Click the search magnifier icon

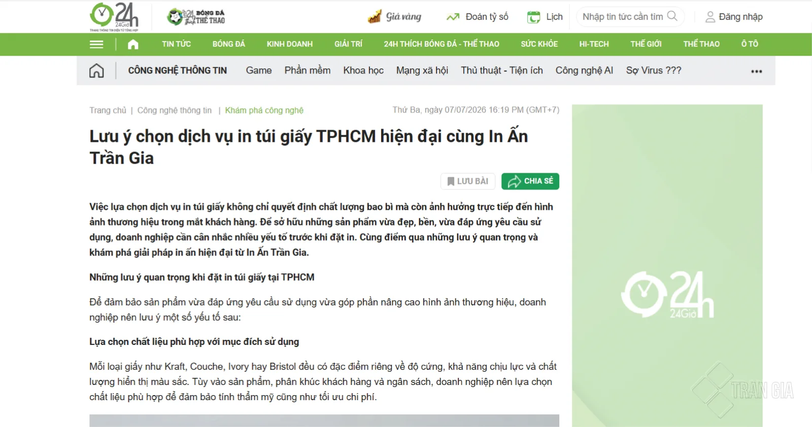(672, 16)
